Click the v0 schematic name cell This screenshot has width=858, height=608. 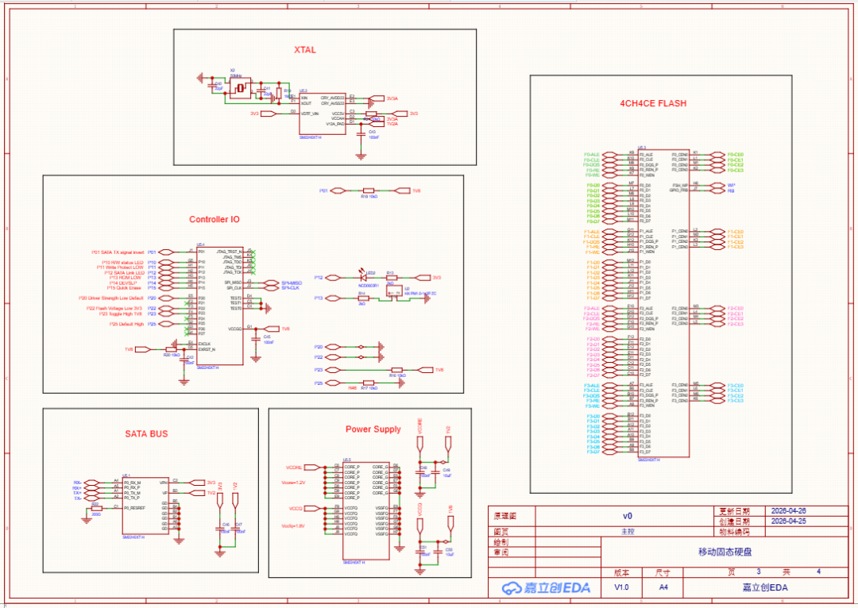click(627, 516)
